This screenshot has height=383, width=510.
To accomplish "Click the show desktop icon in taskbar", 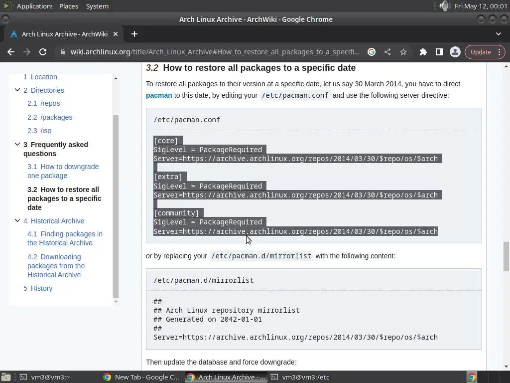I will click(6, 377).
